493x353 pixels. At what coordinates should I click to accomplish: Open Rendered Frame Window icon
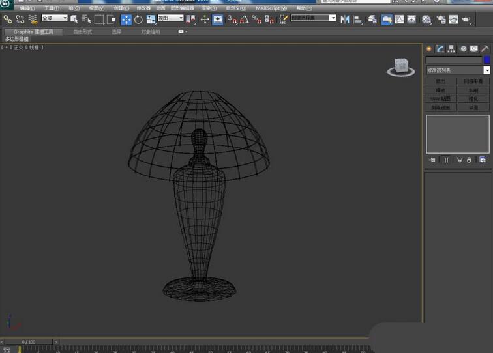[x=453, y=20]
